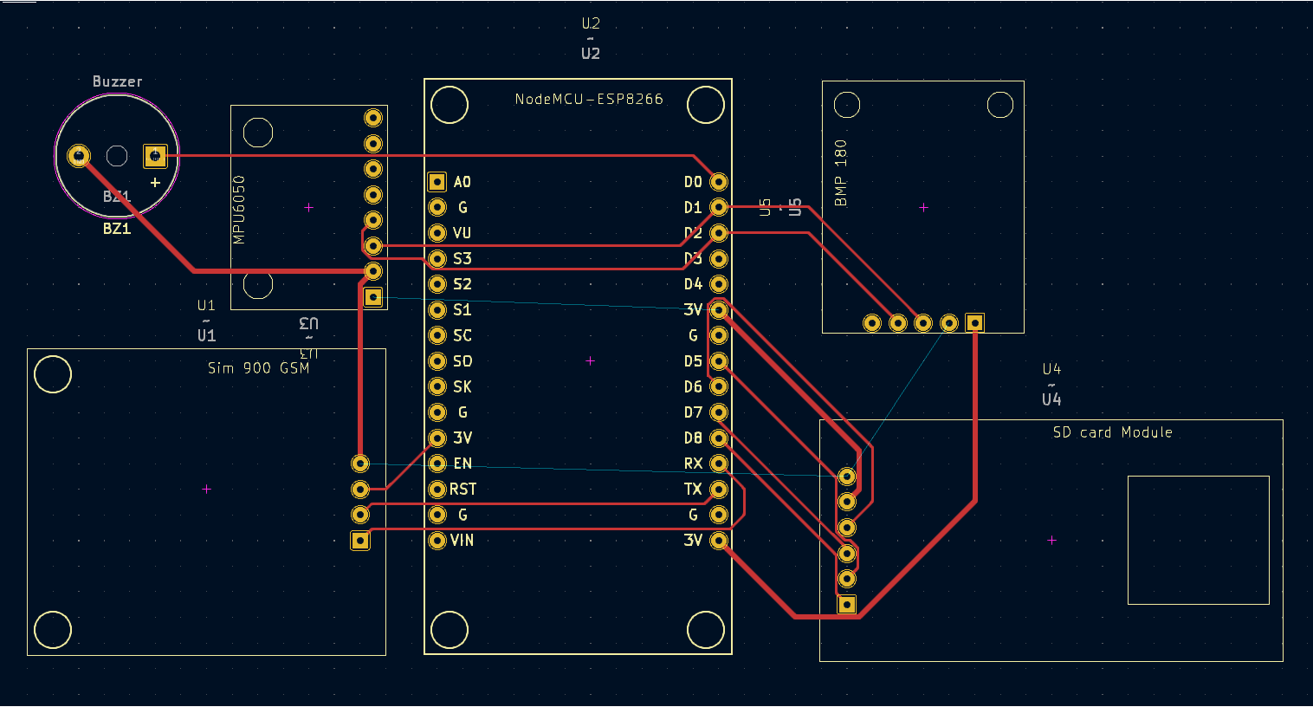Select the D8 pad on NodeMCU
This screenshot has height=707, width=1313.
(719, 438)
